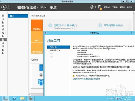Open link 了解有关 IPAM 托管服务器的详细信息
This screenshot has width=135, height=101.
point(86,79)
